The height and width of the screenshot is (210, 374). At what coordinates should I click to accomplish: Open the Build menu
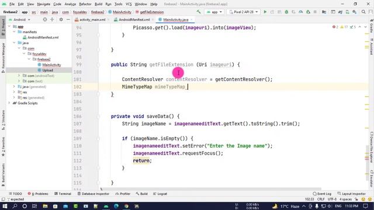[x=98, y=4]
